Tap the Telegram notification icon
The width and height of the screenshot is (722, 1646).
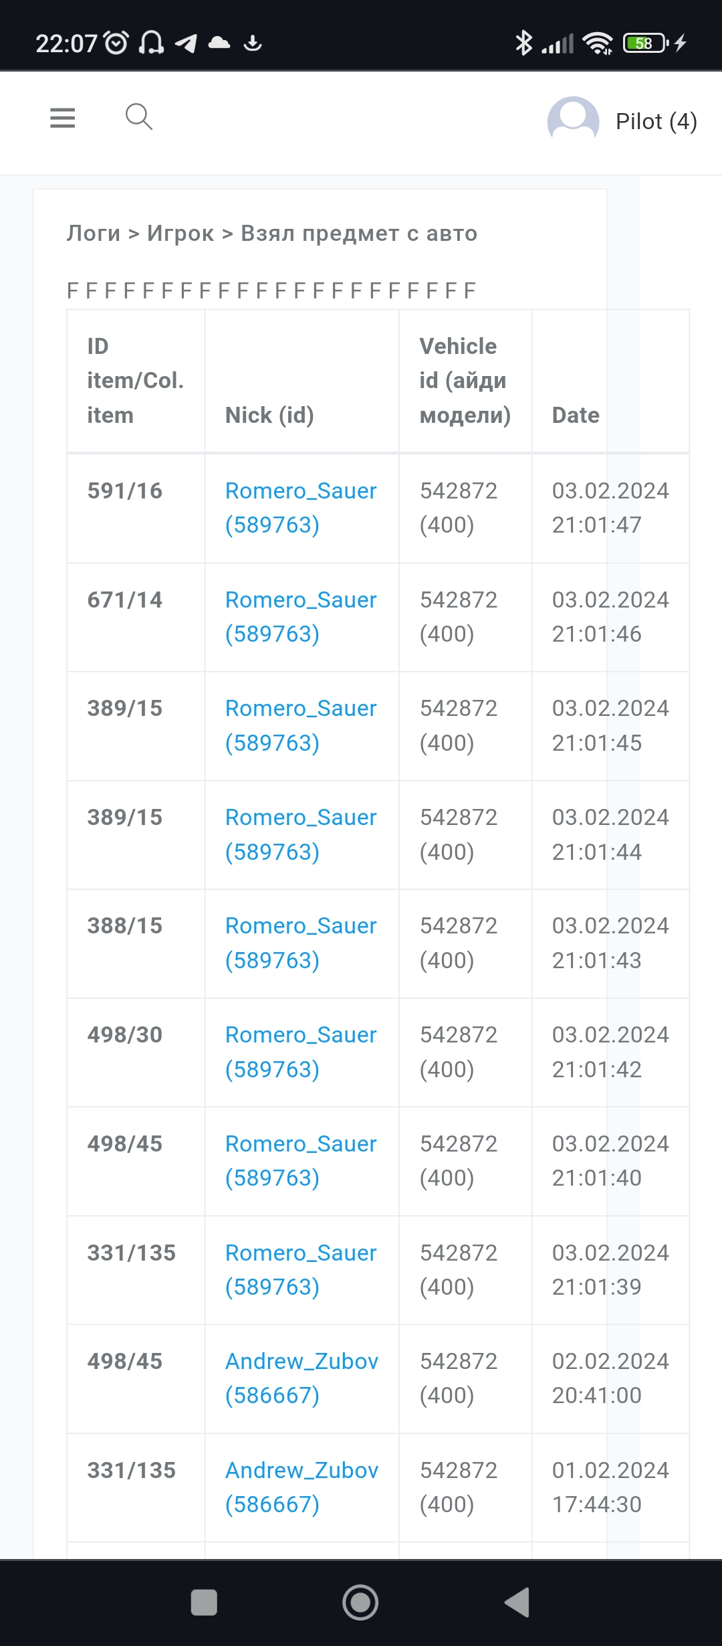[x=186, y=43]
